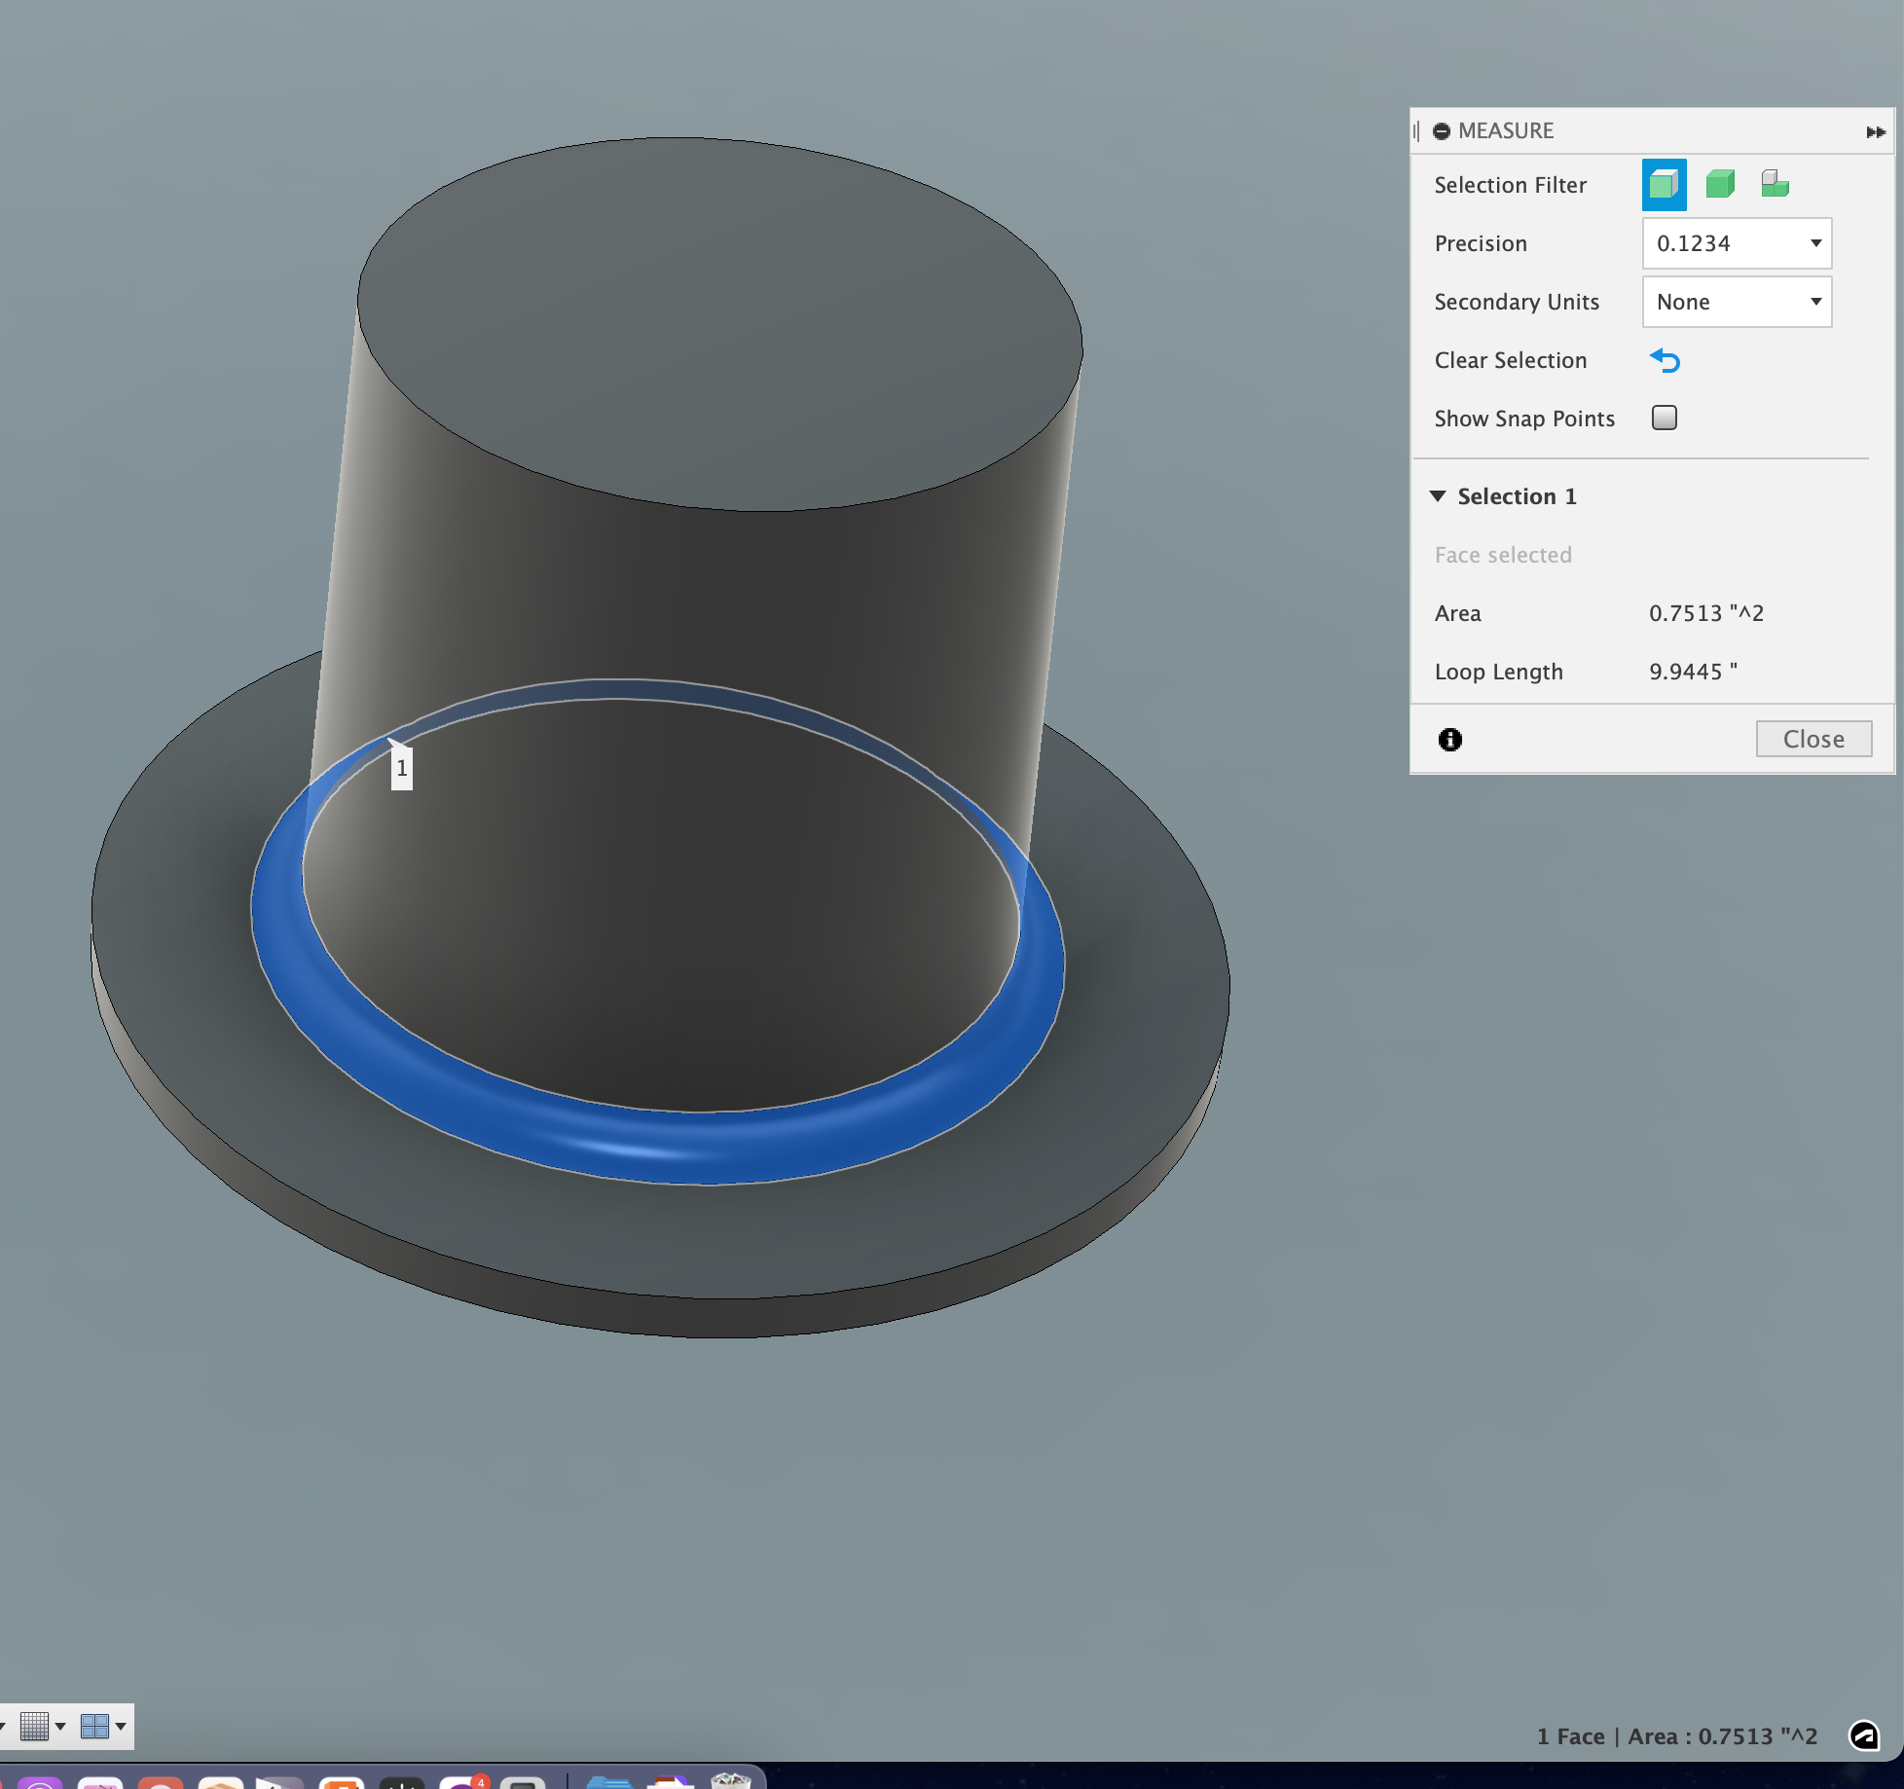Click the Close button in Measure dialog
1904x1789 pixels.
click(1812, 738)
